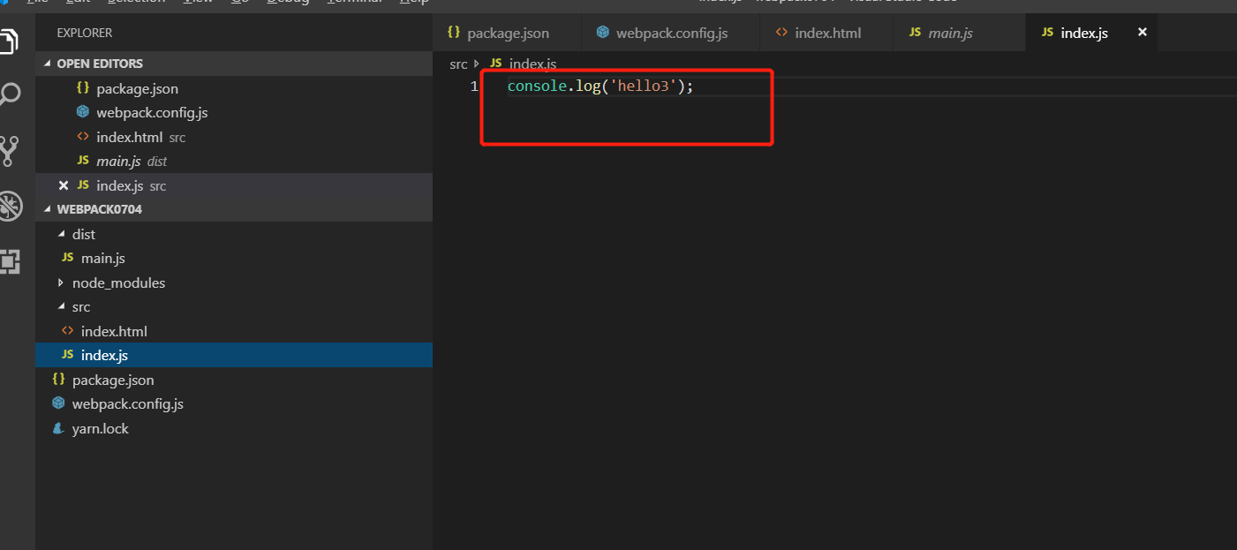Click line number 1 in the editor
Image resolution: width=1237 pixels, height=550 pixels.
[x=475, y=86]
